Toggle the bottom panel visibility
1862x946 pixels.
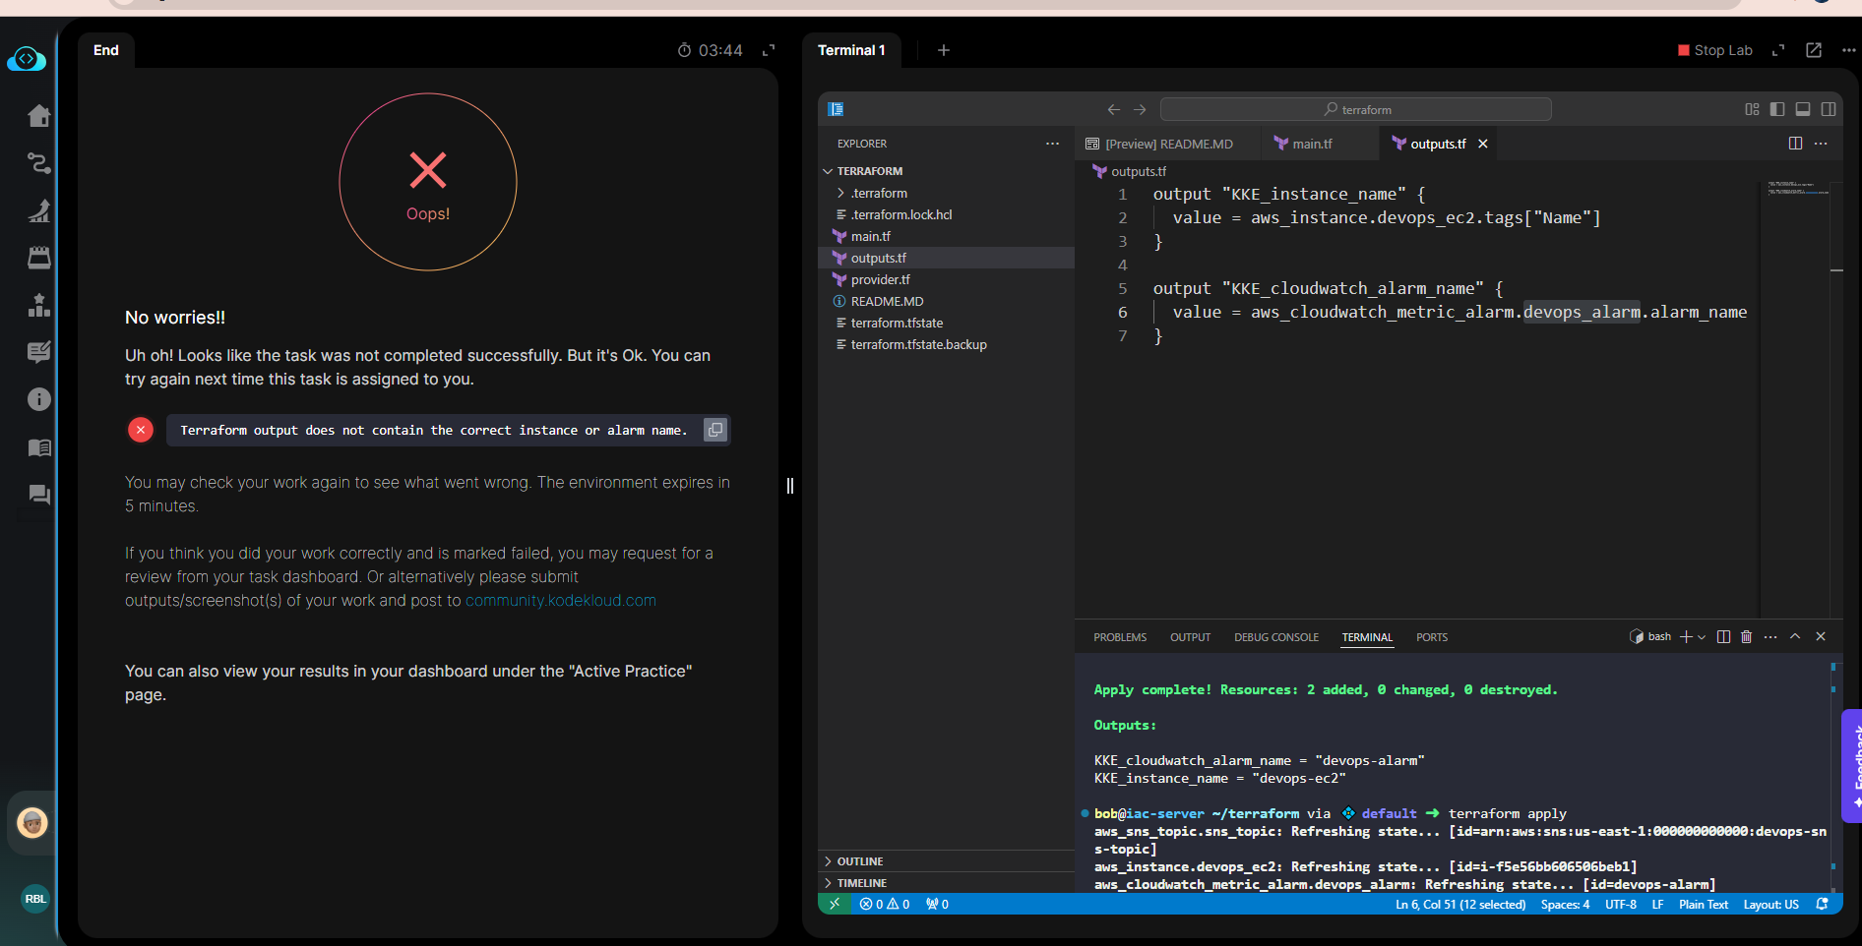[x=1803, y=109]
